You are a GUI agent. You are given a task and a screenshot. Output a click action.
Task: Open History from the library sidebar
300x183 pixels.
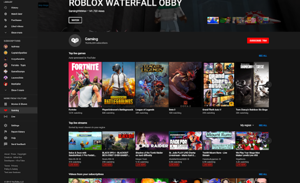[x=14, y=7]
